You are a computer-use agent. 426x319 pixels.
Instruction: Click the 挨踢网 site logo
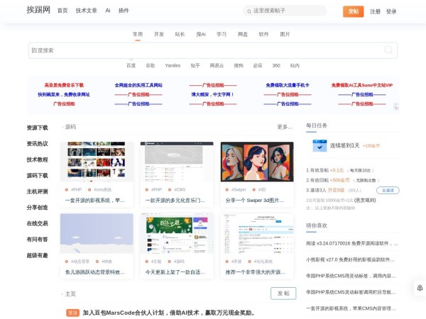[x=38, y=11]
